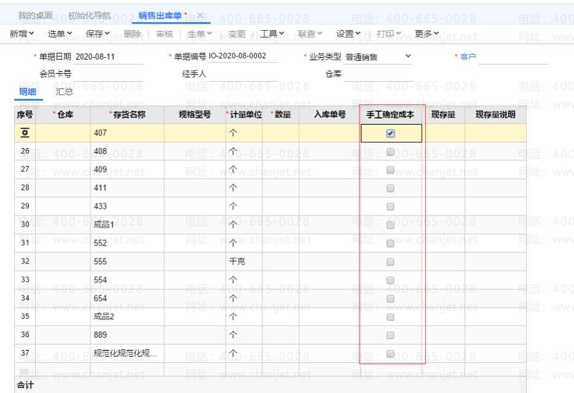Click the 会员卡号 input field
The width and height of the screenshot is (574, 393).
pyautogui.click(x=108, y=74)
